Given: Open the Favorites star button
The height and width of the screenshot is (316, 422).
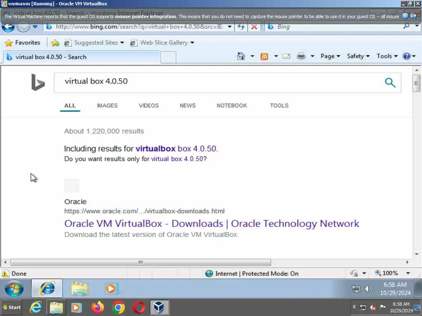Looking at the screenshot, I should [23, 42].
